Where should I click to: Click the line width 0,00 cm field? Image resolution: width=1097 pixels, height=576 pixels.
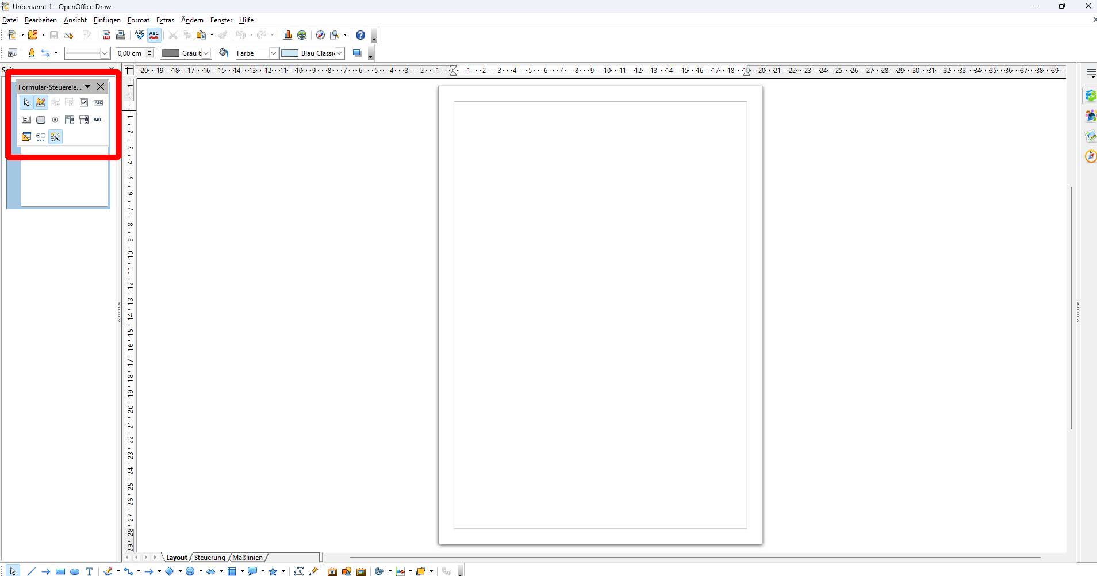[130, 53]
